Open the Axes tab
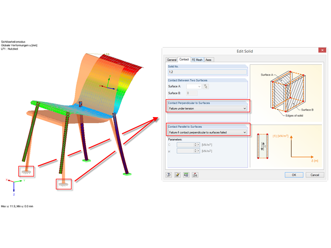The image size is (331, 248). (208, 60)
